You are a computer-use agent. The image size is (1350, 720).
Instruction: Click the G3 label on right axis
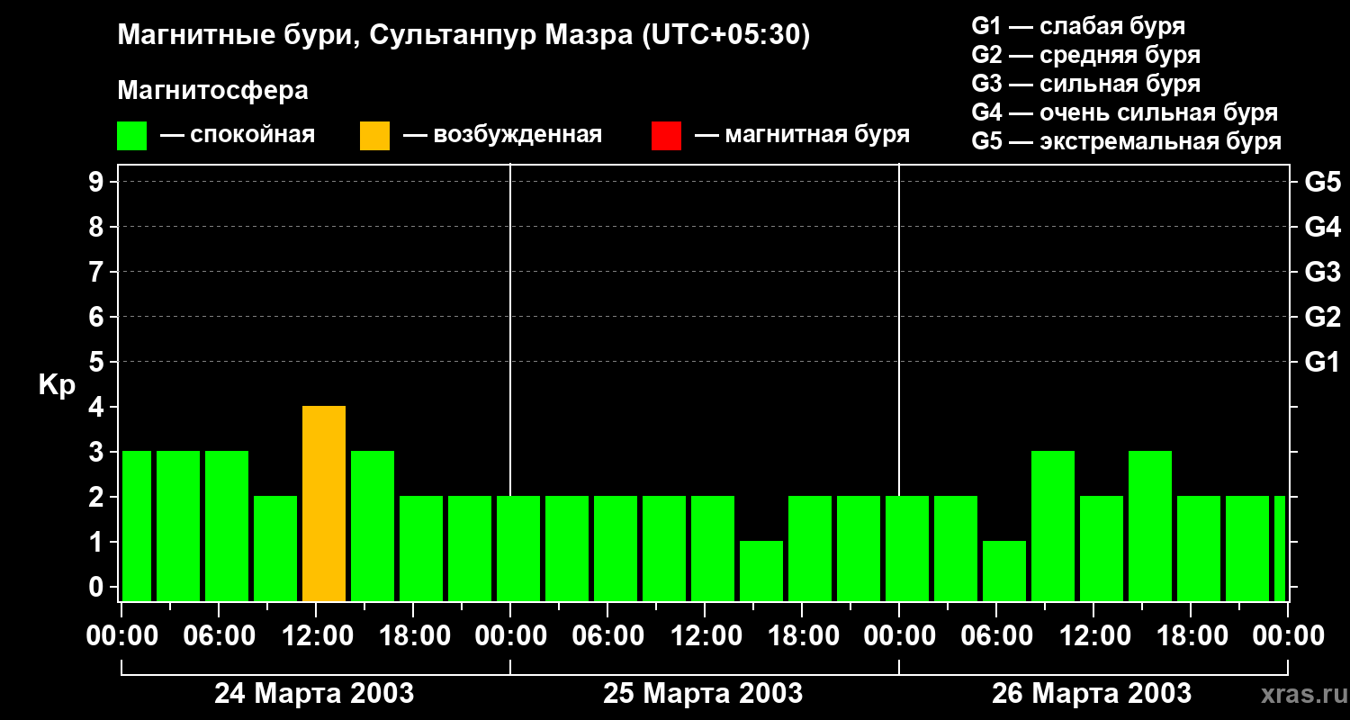(1322, 272)
